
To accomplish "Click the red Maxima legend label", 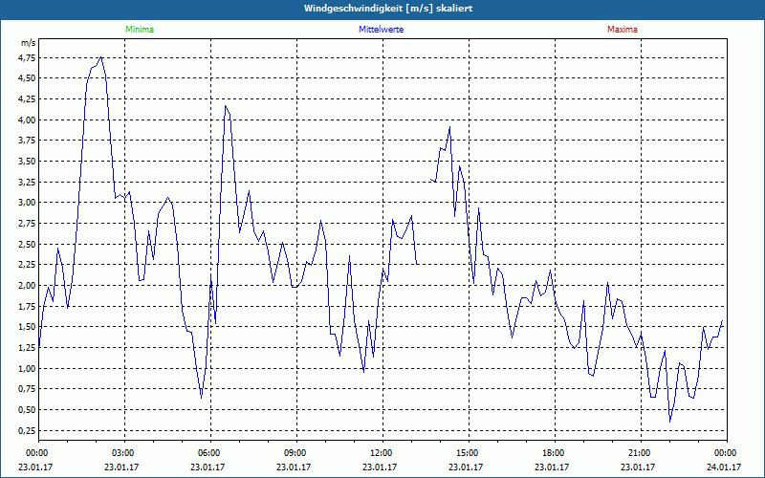I will (x=623, y=30).
